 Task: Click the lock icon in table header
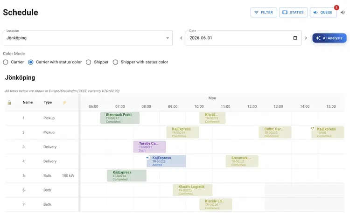tap(9, 103)
